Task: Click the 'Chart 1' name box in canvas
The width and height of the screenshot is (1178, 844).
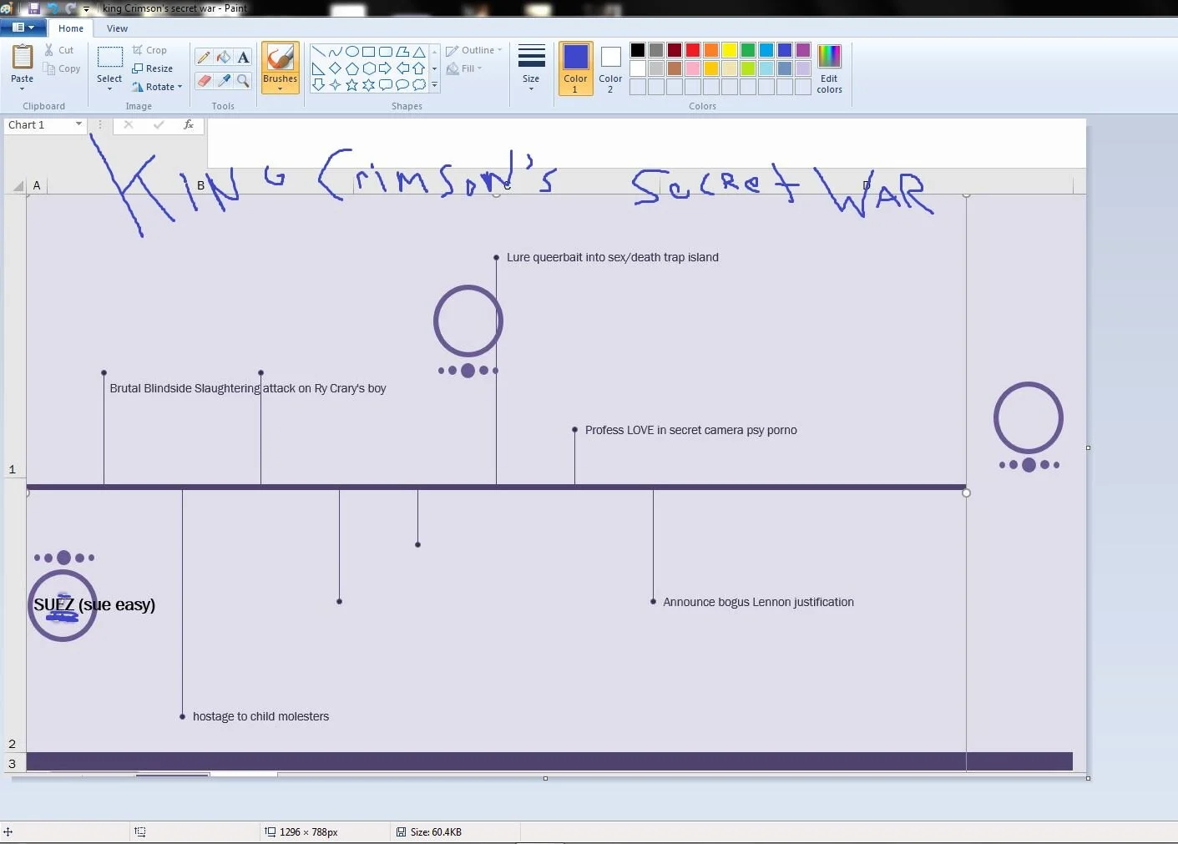Action: 45,125
